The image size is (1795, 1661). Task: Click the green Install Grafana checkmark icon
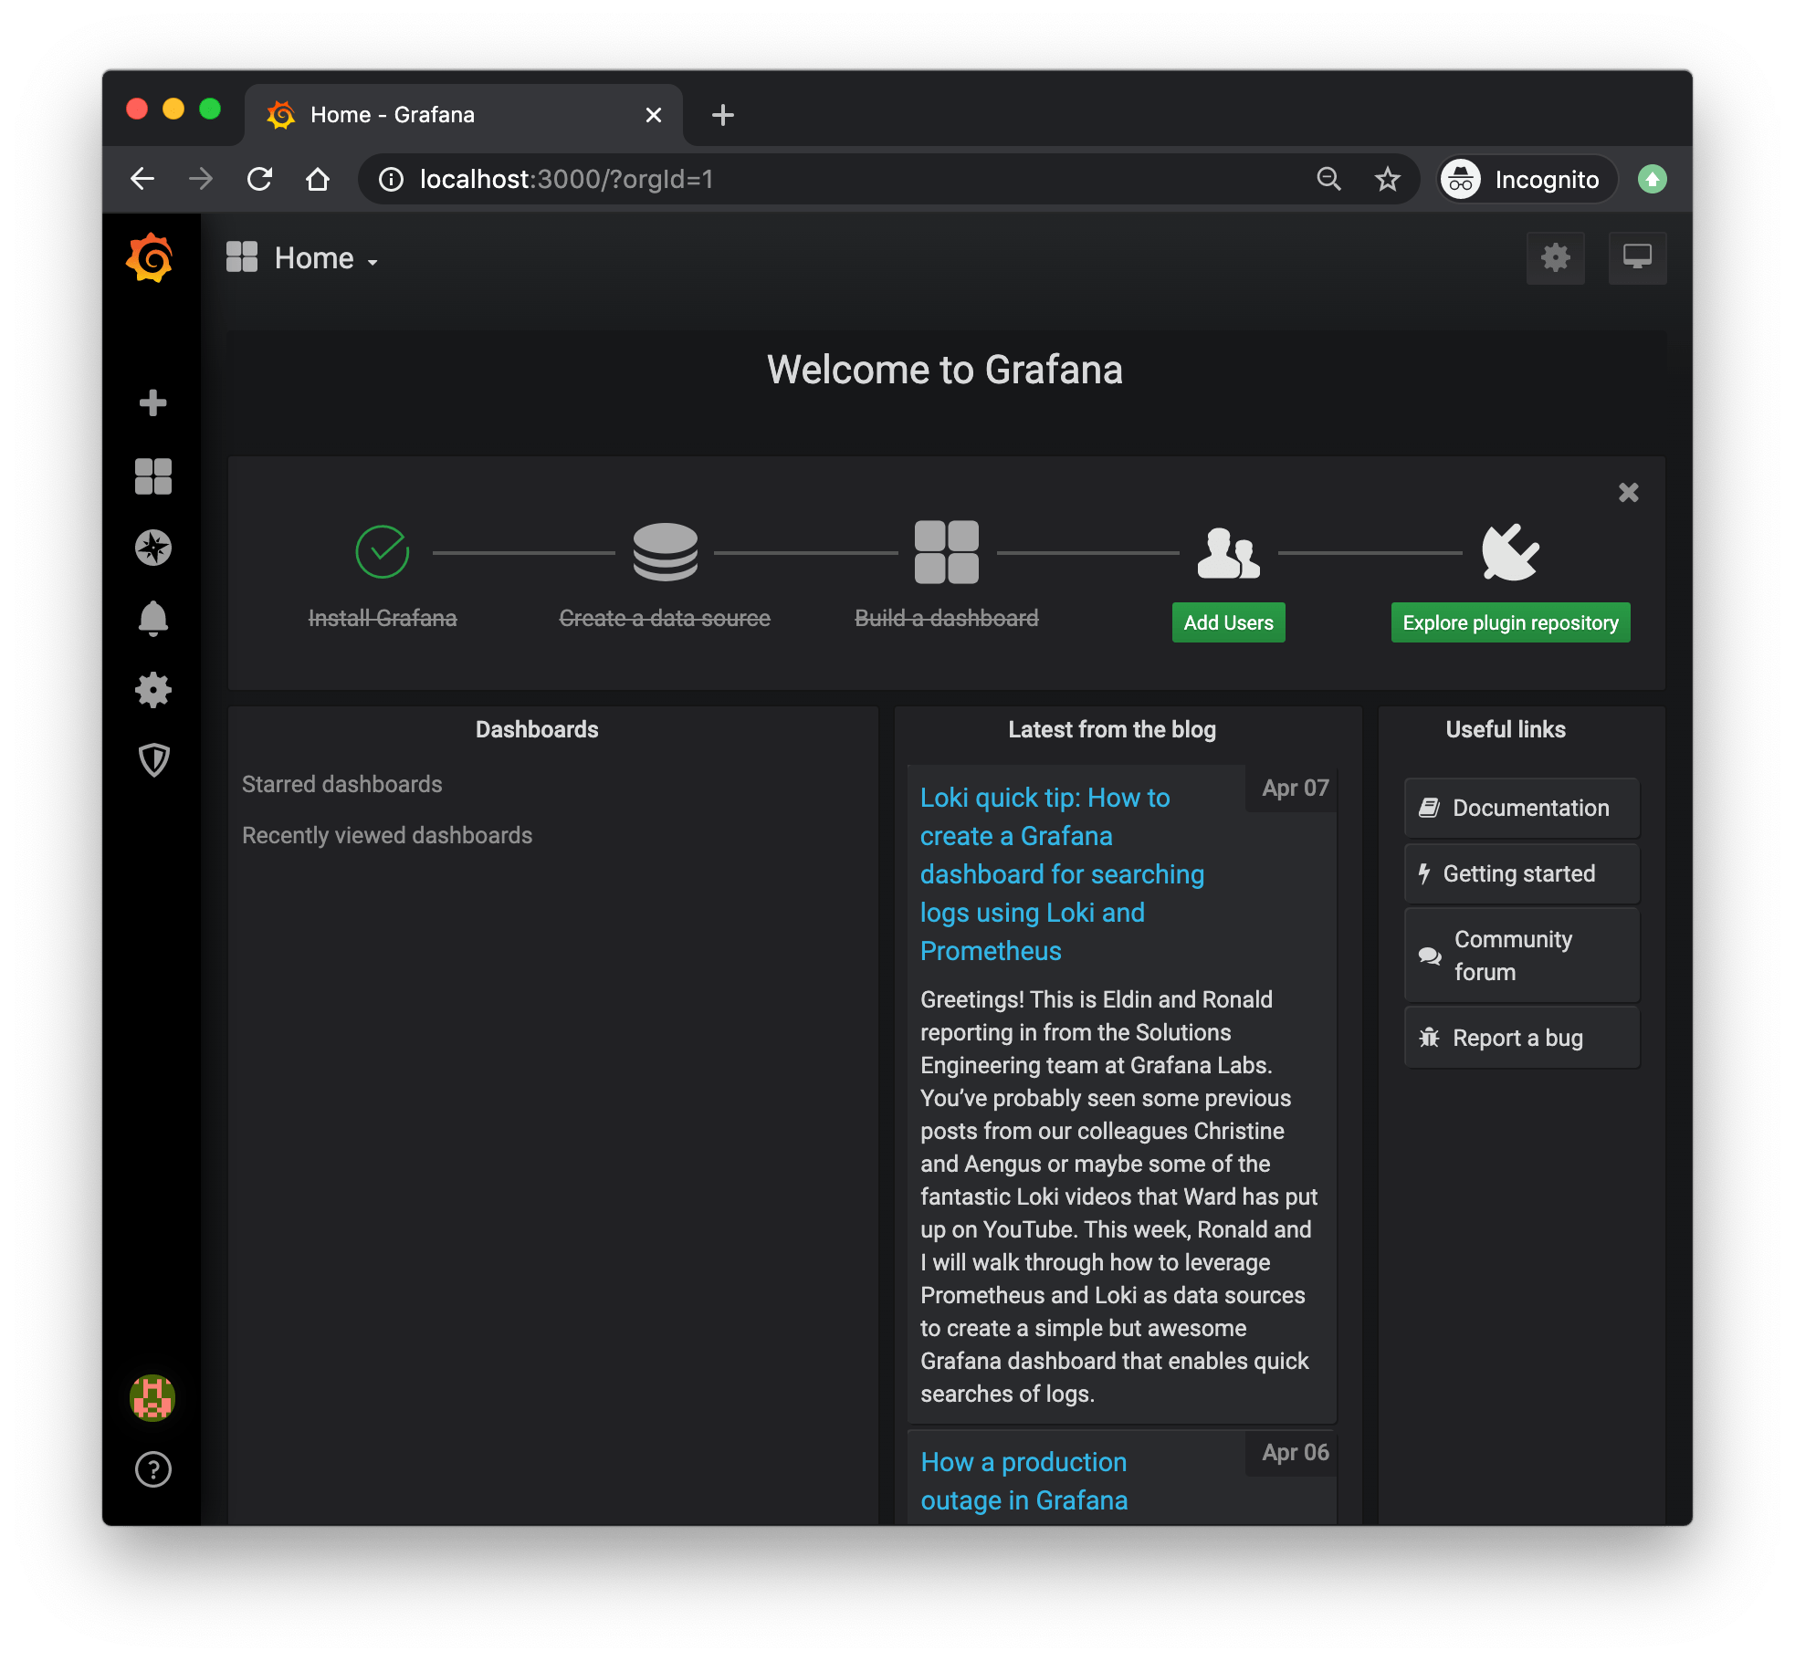pos(382,551)
